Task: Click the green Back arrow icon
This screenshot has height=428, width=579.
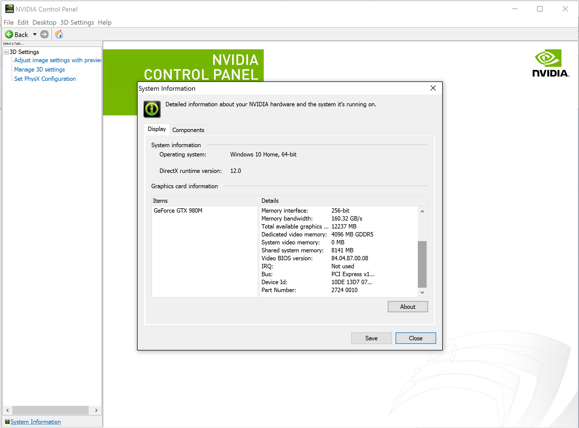Action: pos(9,34)
